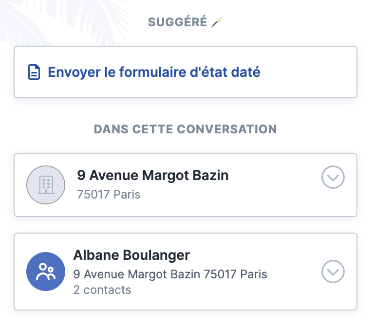Click the magic wand icon next to Suggéré

(216, 22)
